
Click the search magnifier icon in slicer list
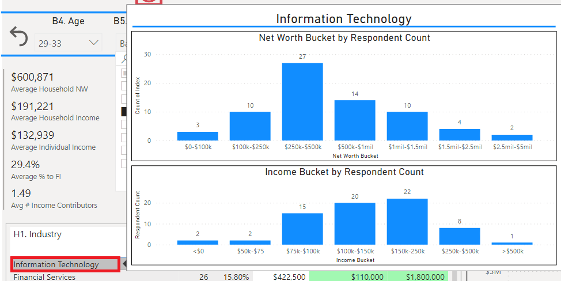click(123, 58)
